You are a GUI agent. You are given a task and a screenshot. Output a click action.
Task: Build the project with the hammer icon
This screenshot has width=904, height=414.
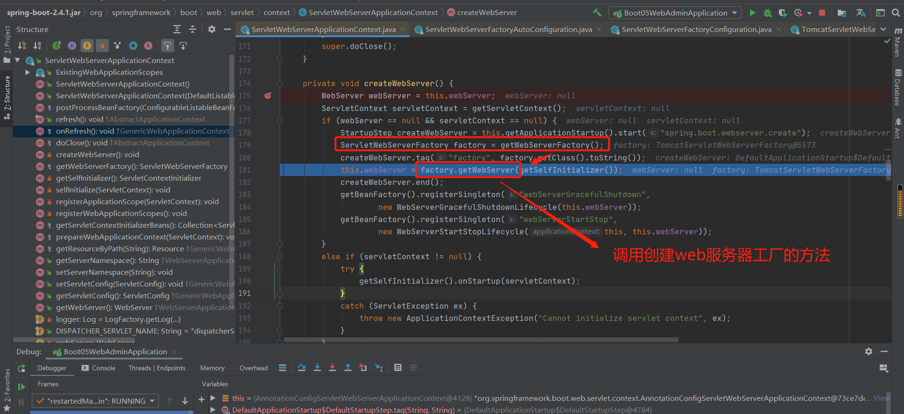tap(597, 13)
